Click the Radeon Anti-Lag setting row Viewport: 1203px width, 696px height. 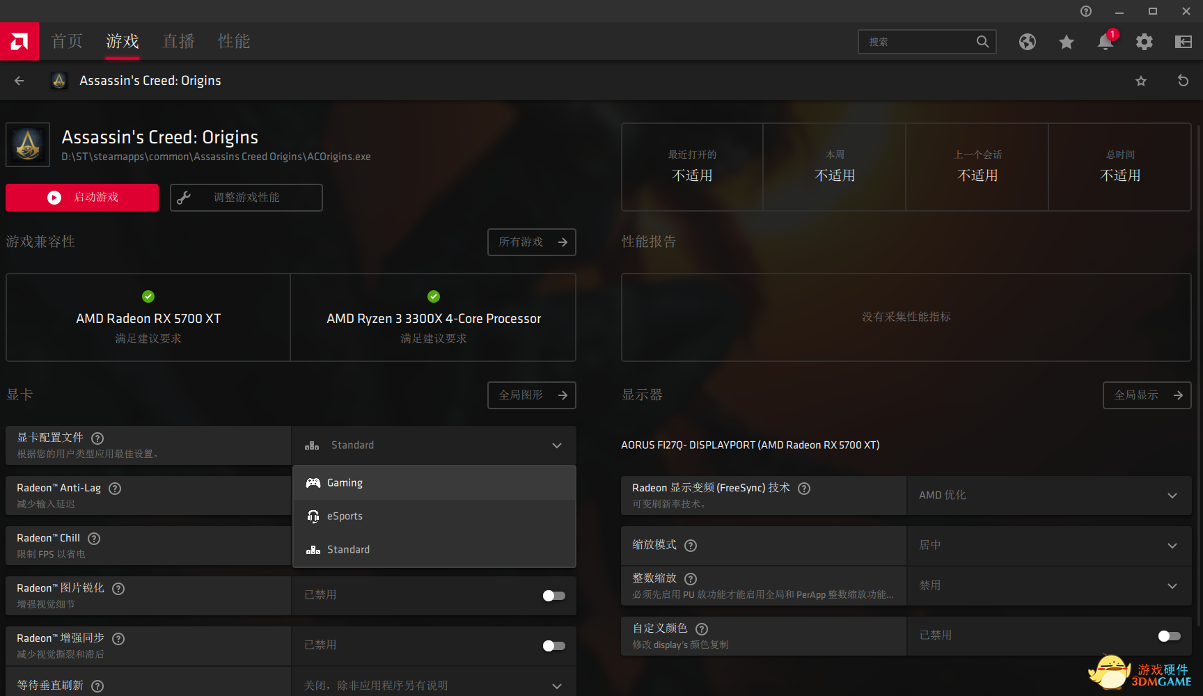(x=148, y=496)
